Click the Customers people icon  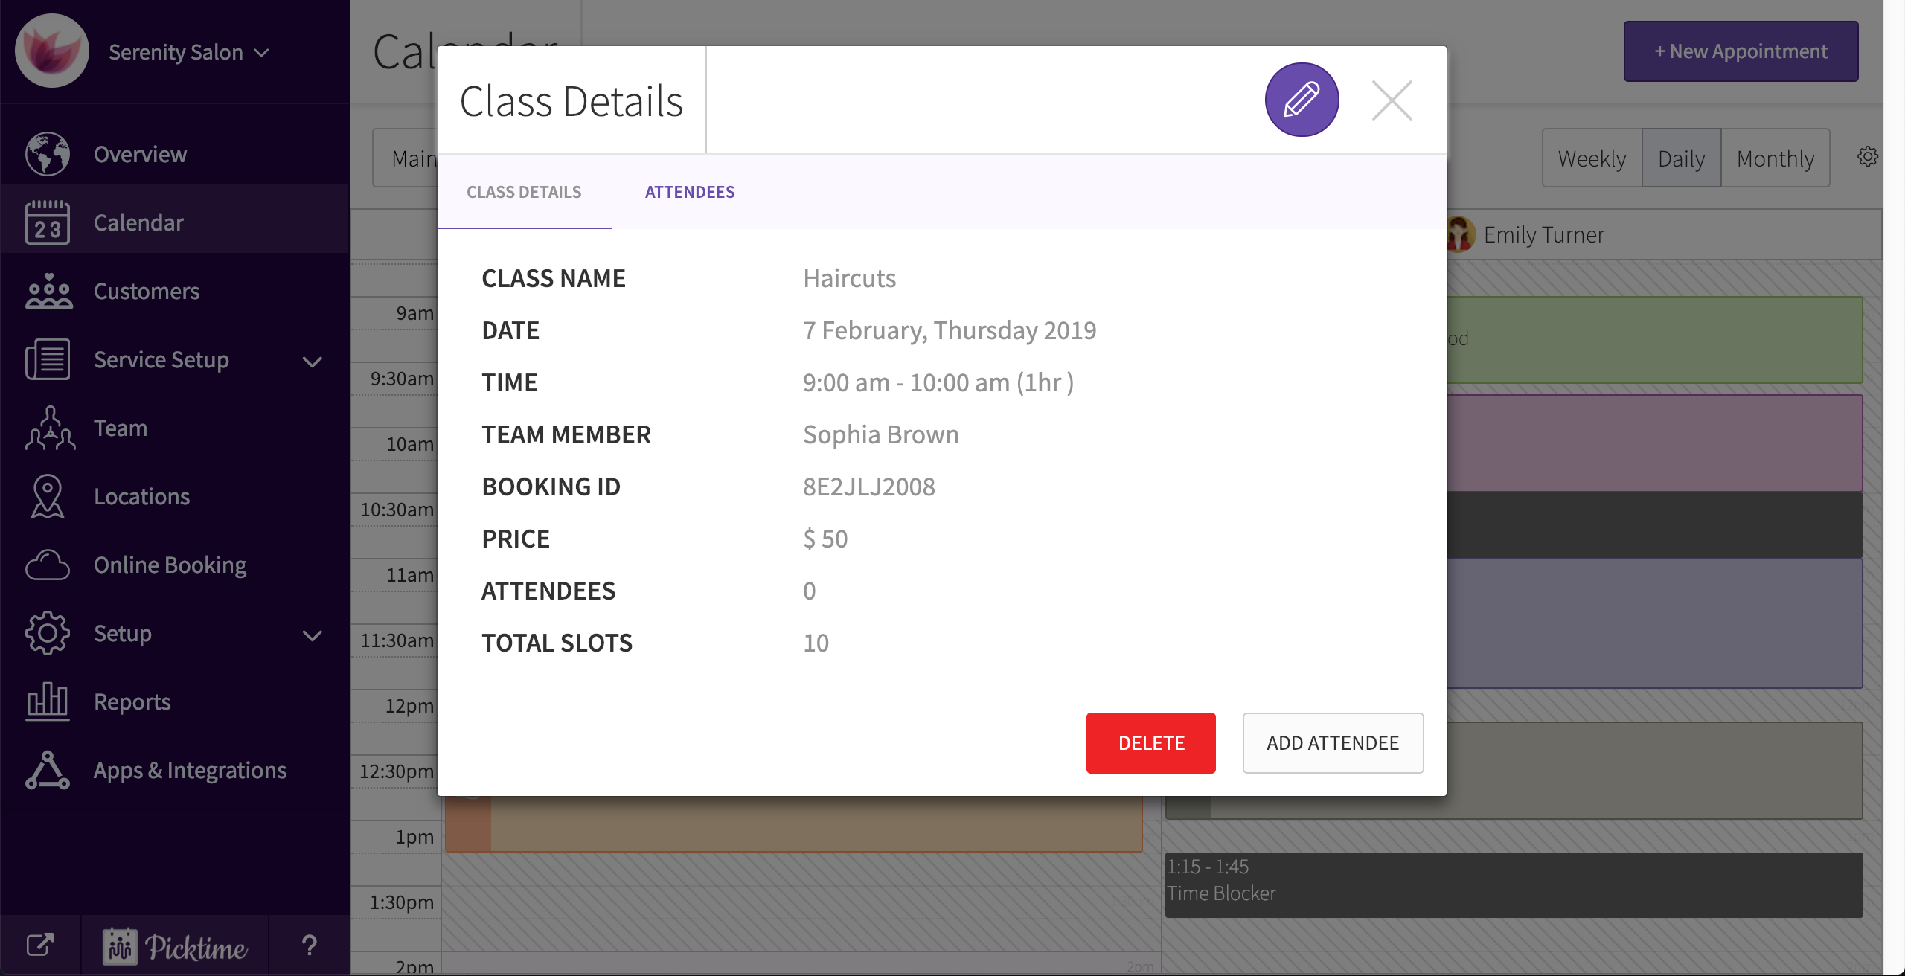click(x=48, y=291)
